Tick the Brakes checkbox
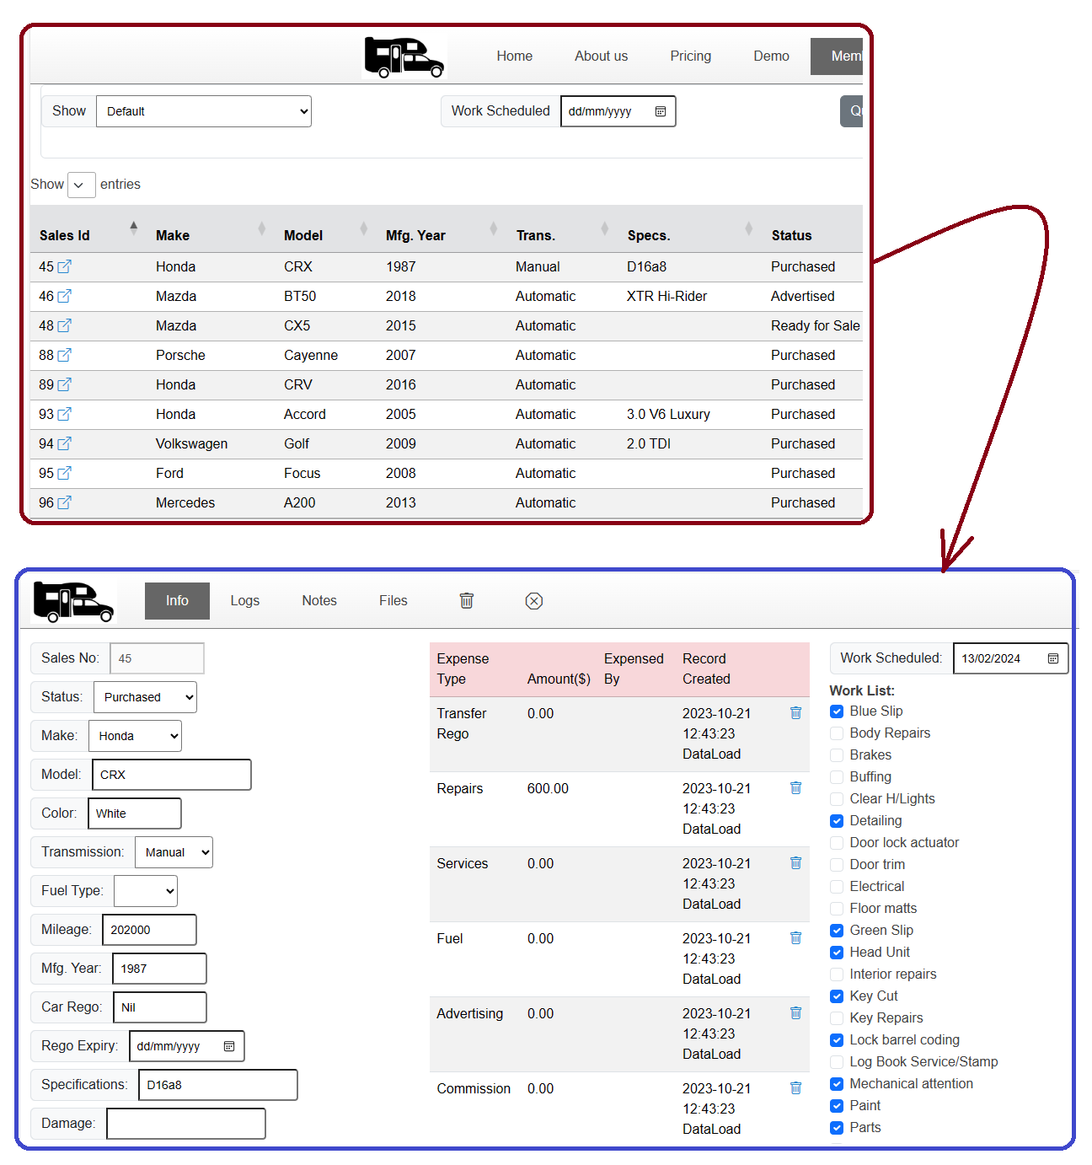This screenshot has height=1165, width=1092. click(837, 755)
